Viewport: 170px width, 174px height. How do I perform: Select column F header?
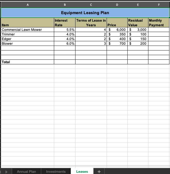pos(159,5)
